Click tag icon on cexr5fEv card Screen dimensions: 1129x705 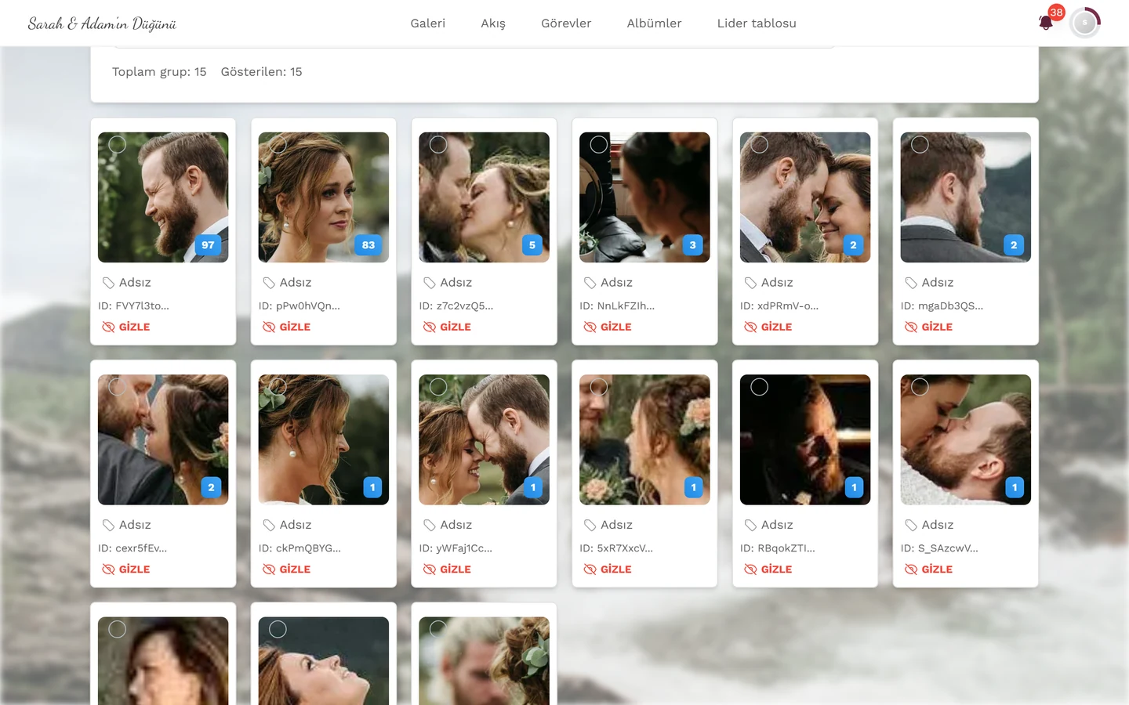[x=108, y=525]
